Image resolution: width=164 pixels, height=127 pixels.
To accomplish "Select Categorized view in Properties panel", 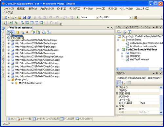I will tap(118, 83).
